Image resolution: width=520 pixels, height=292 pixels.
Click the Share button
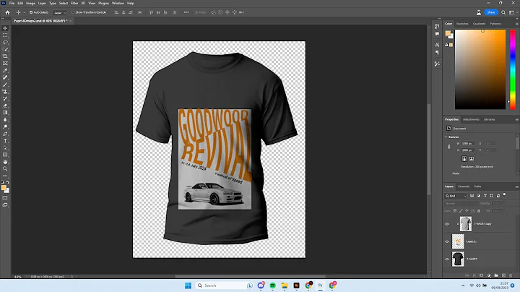(x=491, y=12)
